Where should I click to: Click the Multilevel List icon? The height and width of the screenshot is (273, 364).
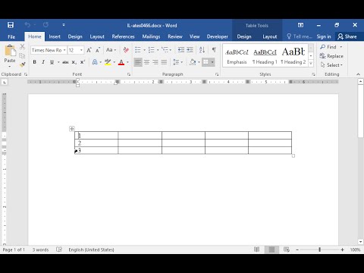tap(165, 50)
